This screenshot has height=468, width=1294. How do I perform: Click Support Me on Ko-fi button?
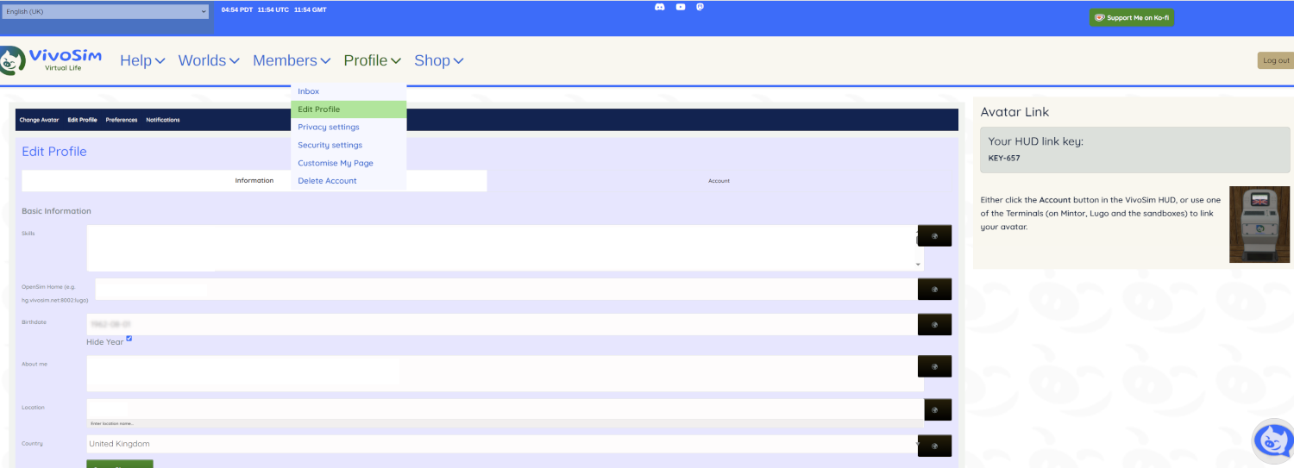click(x=1132, y=17)
